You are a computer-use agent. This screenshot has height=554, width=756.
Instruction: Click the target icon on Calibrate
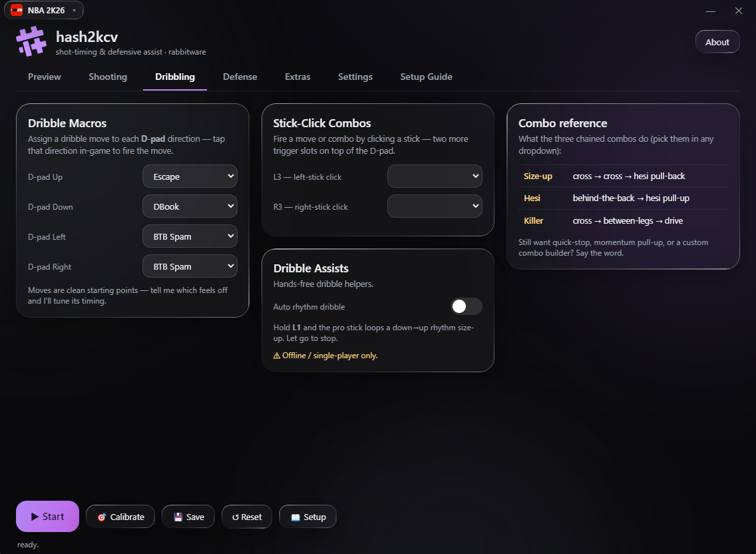pos(102,517)
